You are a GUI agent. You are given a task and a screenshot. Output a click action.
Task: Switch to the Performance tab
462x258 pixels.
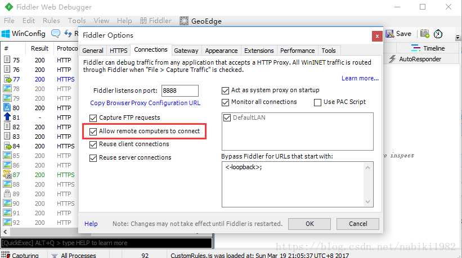297,51
